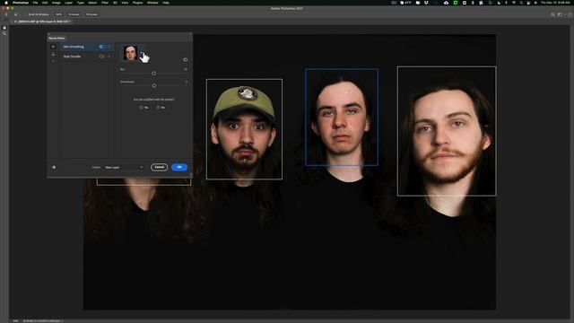Expand the status bar document info arrow
This screenshot has height=323, width=574.
click(x=62, y=321)
